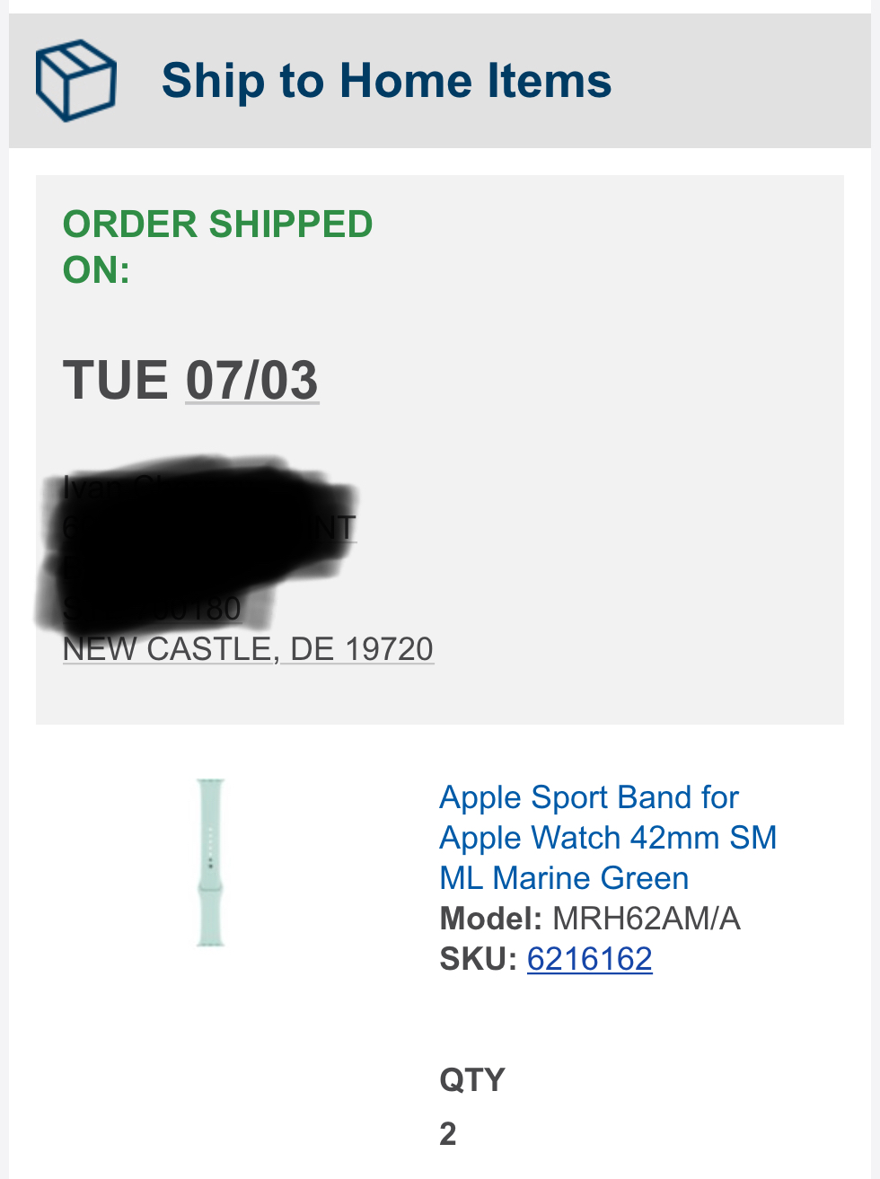Click the Ship to Home Items heading

(386, 81)
